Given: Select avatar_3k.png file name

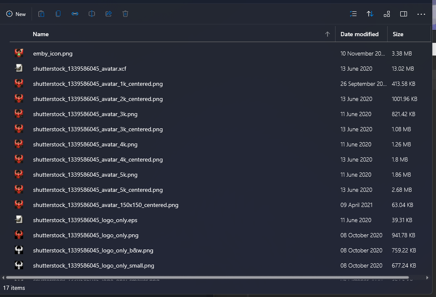Looking at the screenshot, I should [85, 114].
